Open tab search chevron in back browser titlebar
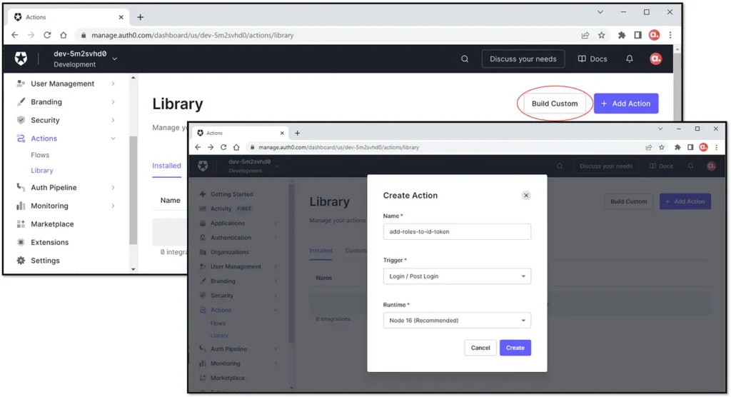This screenshot has height=397, width=731. coord(600,12)
